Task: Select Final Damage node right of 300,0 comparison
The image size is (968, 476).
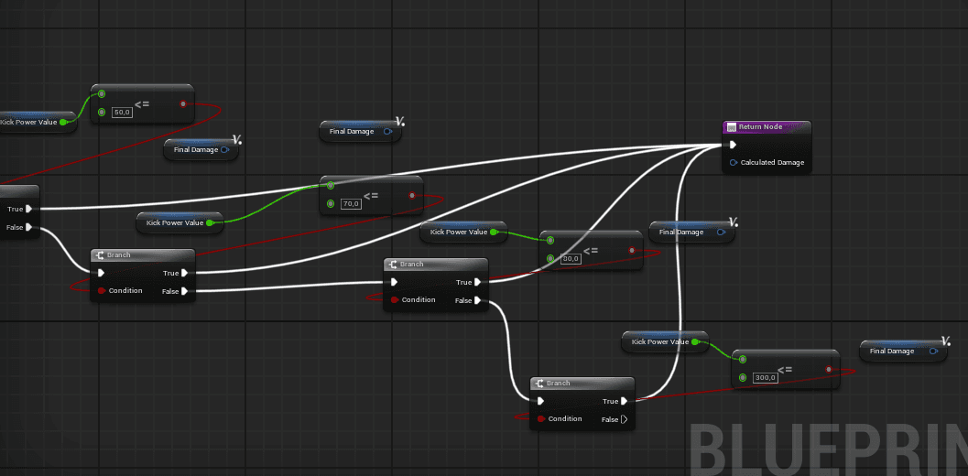Action: coord(903,352)
